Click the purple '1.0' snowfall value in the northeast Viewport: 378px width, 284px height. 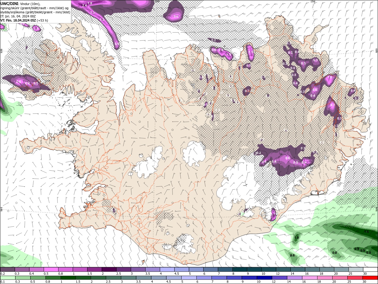(330, 78)
